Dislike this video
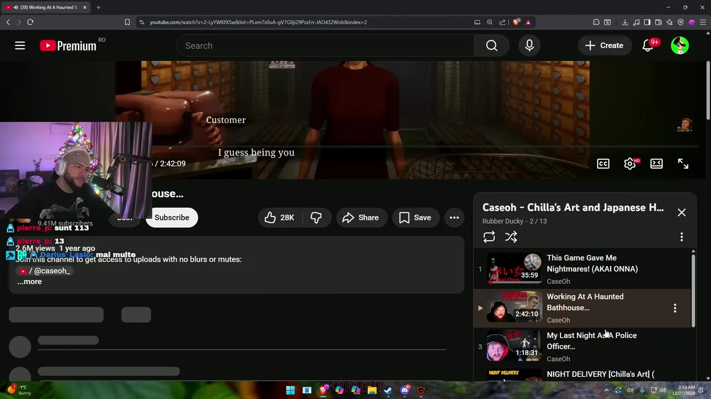 pos(316,218)
